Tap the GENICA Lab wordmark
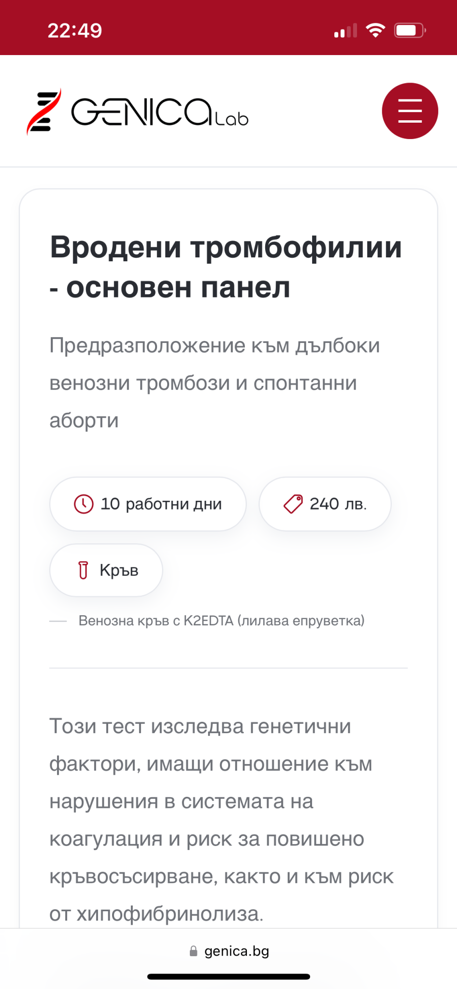457x989 pixels. pyautogui.click(x=159, y=113)
